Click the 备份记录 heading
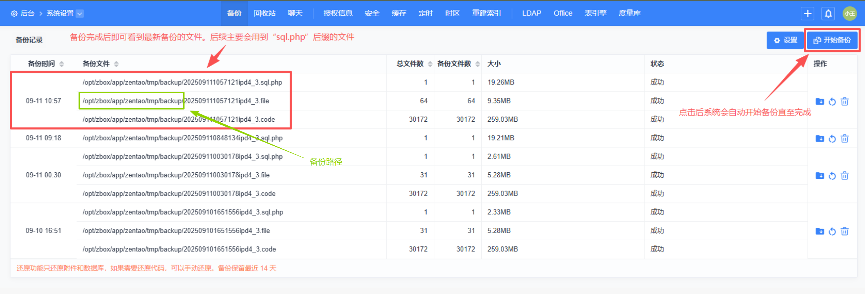 [29, 40]
